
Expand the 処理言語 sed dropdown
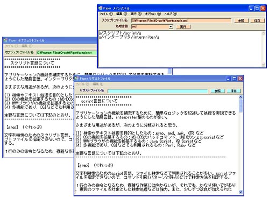point(171,26)
